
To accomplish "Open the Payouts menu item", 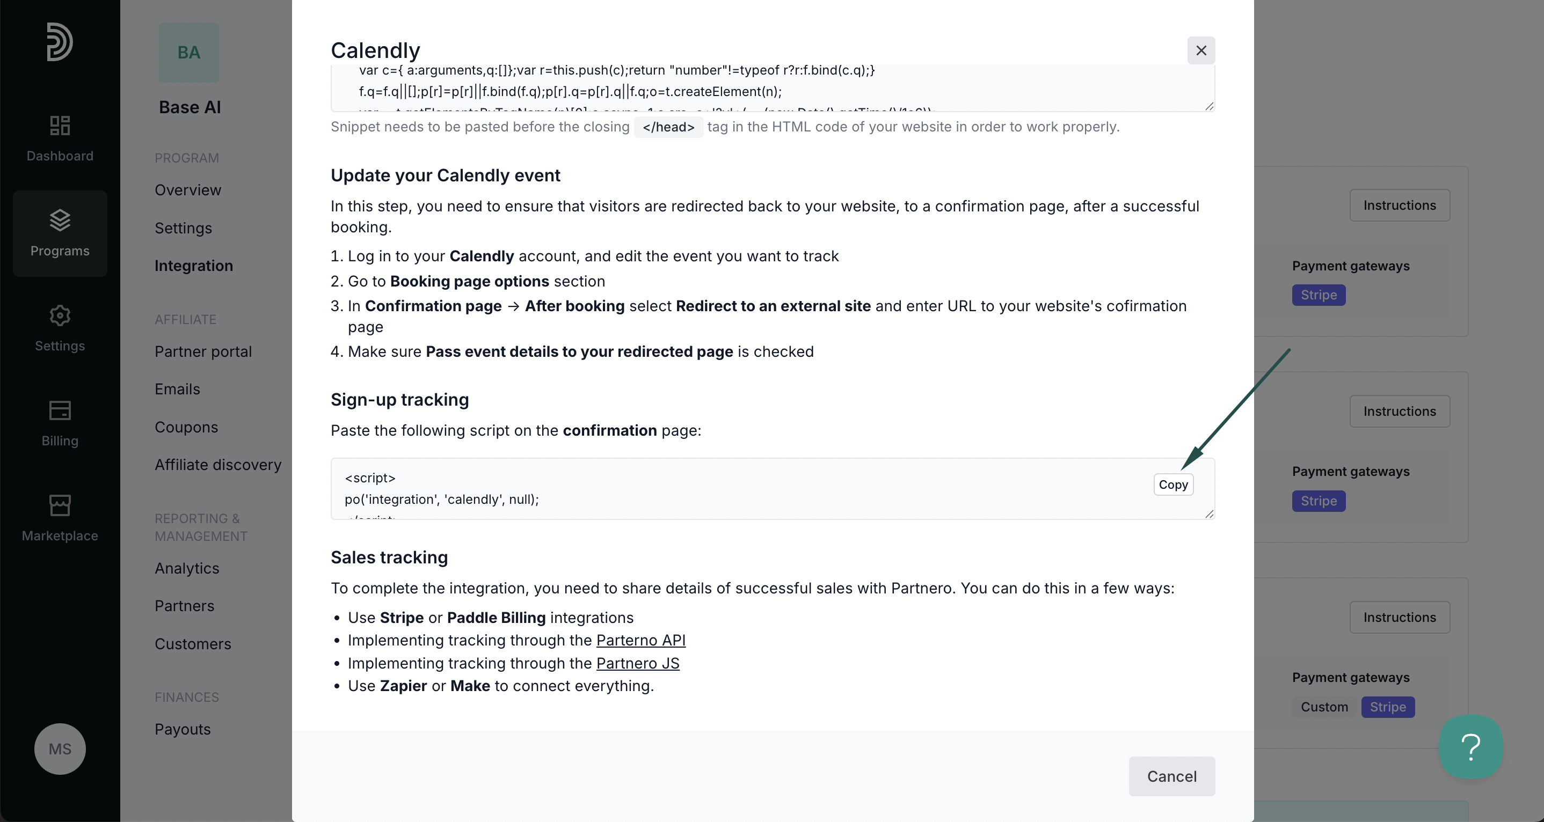I will pos(183,729).
